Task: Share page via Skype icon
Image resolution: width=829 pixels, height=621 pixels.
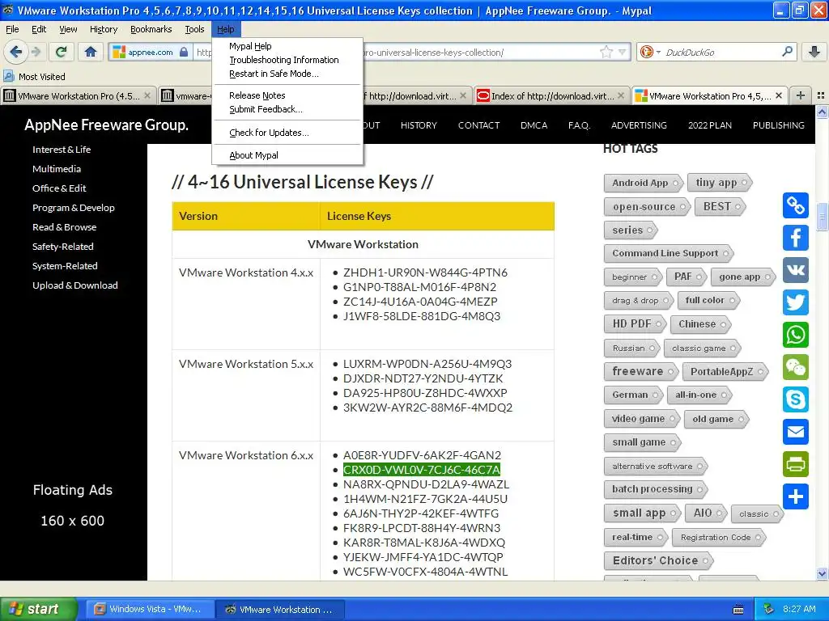Action: tap(796, 399)
